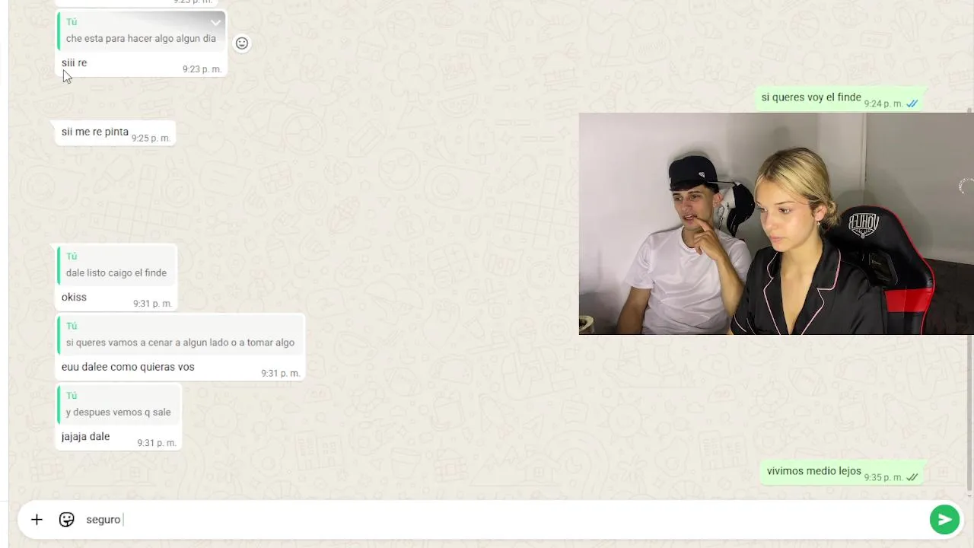Viewport: 974px width, 548px height.
Task: Click the '9:25 p. m.' timestamp
Action: (x=151, y=139)
